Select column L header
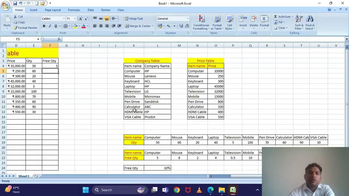The height and width of the screenshot is (196, 349). coord(158,45)
